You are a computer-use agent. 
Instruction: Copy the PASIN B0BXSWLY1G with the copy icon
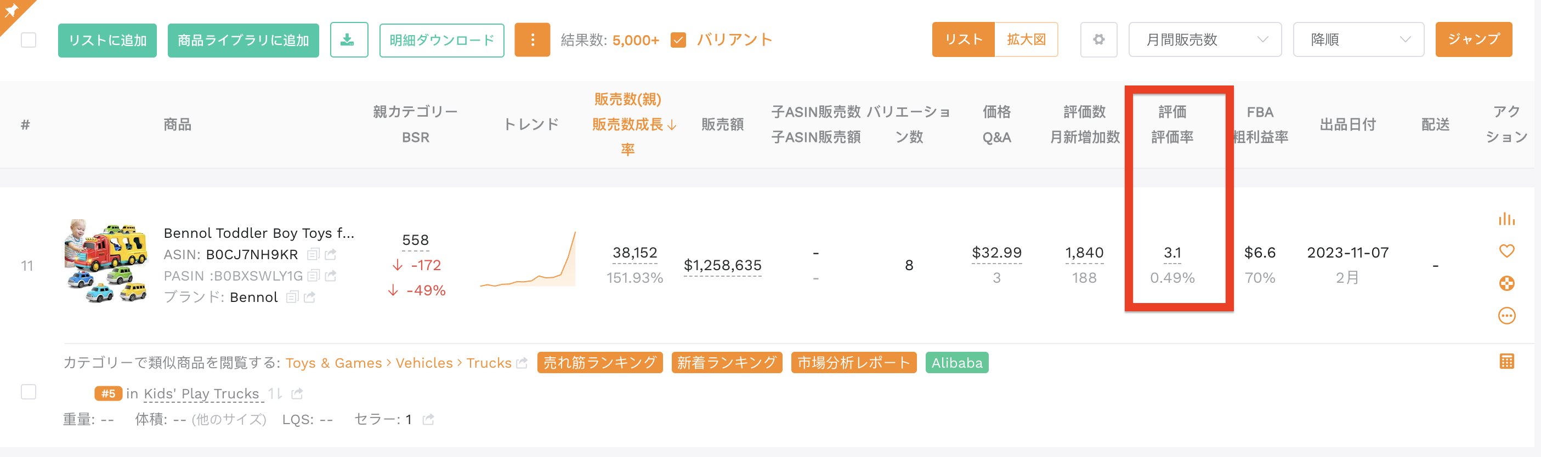(x=313, y=276)
